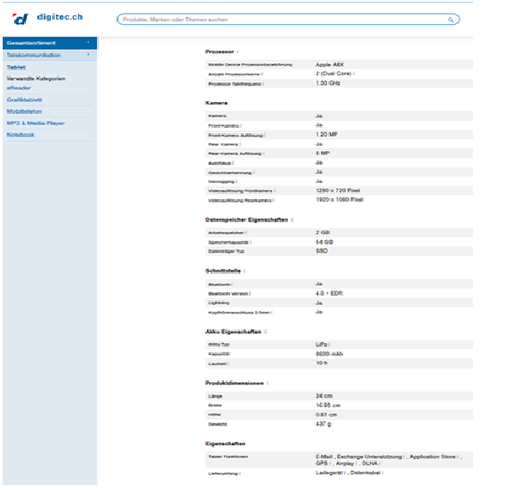Select the Tablet category
Viewport: 528px width, 494px height.
pos(16,68)
